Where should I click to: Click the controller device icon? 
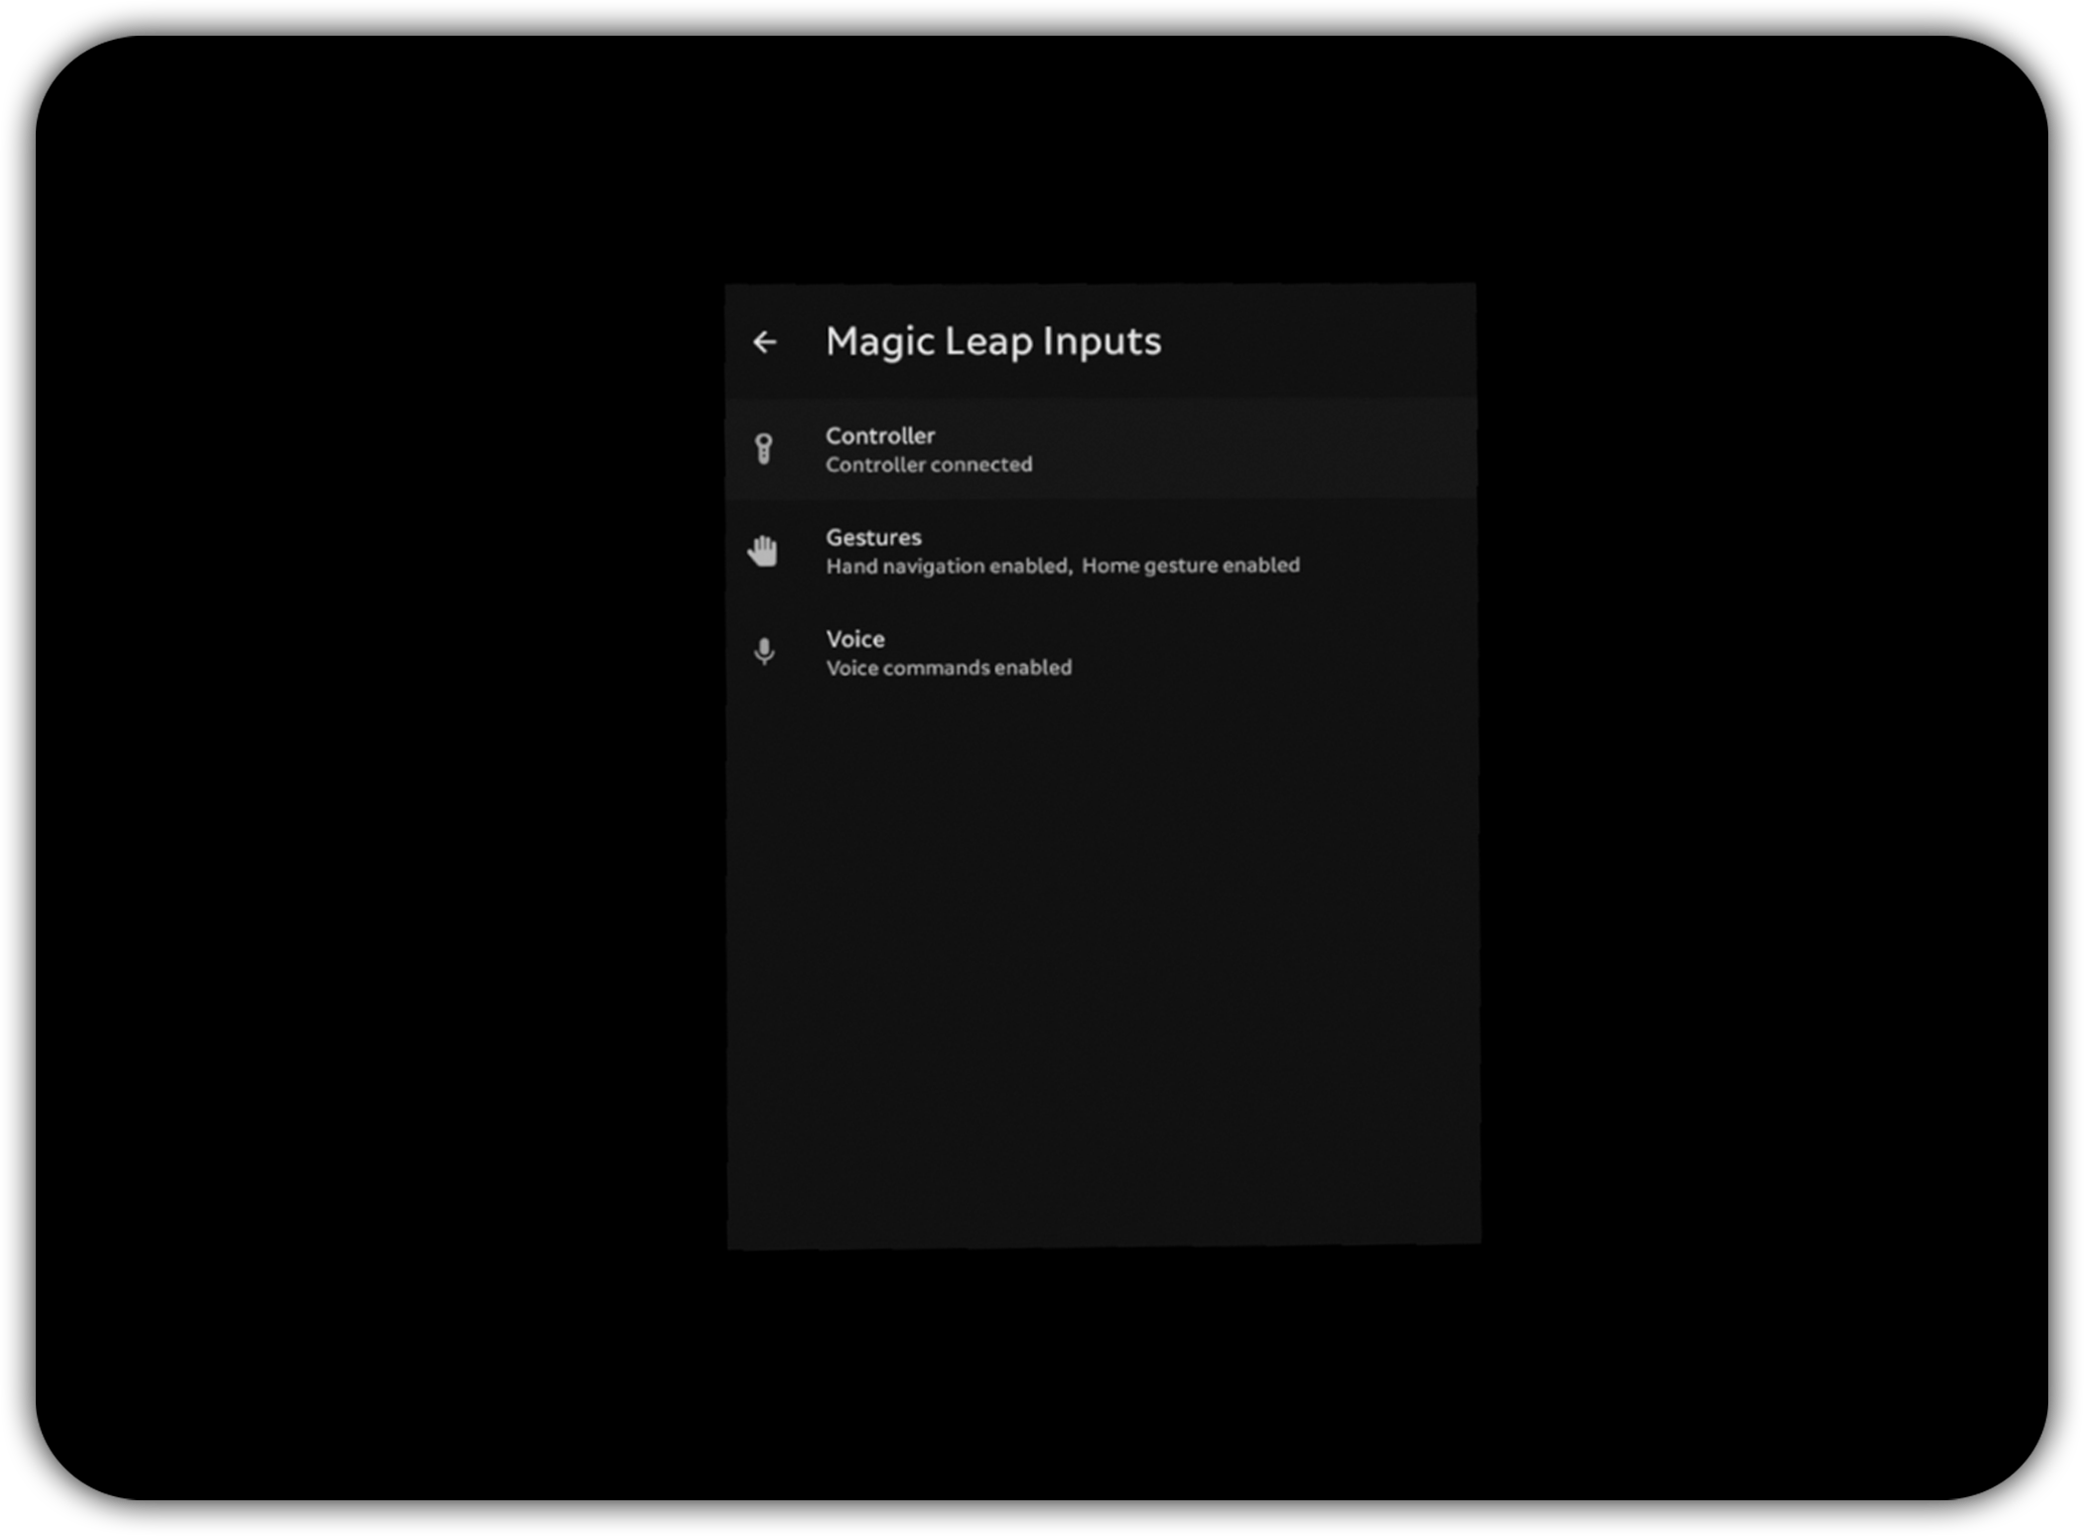pos(763,449)
